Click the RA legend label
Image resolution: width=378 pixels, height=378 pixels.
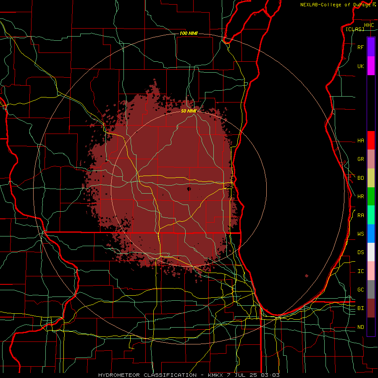tap(360, 215)
